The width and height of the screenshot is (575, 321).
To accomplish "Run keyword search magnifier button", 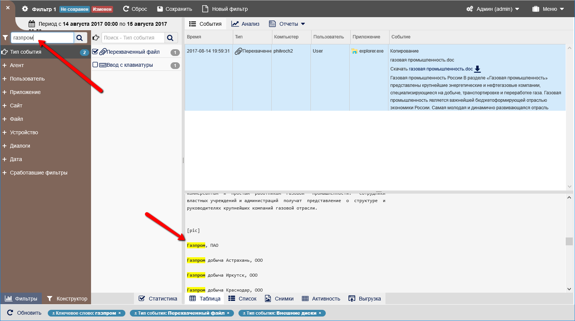I will [x=81, y=38].
